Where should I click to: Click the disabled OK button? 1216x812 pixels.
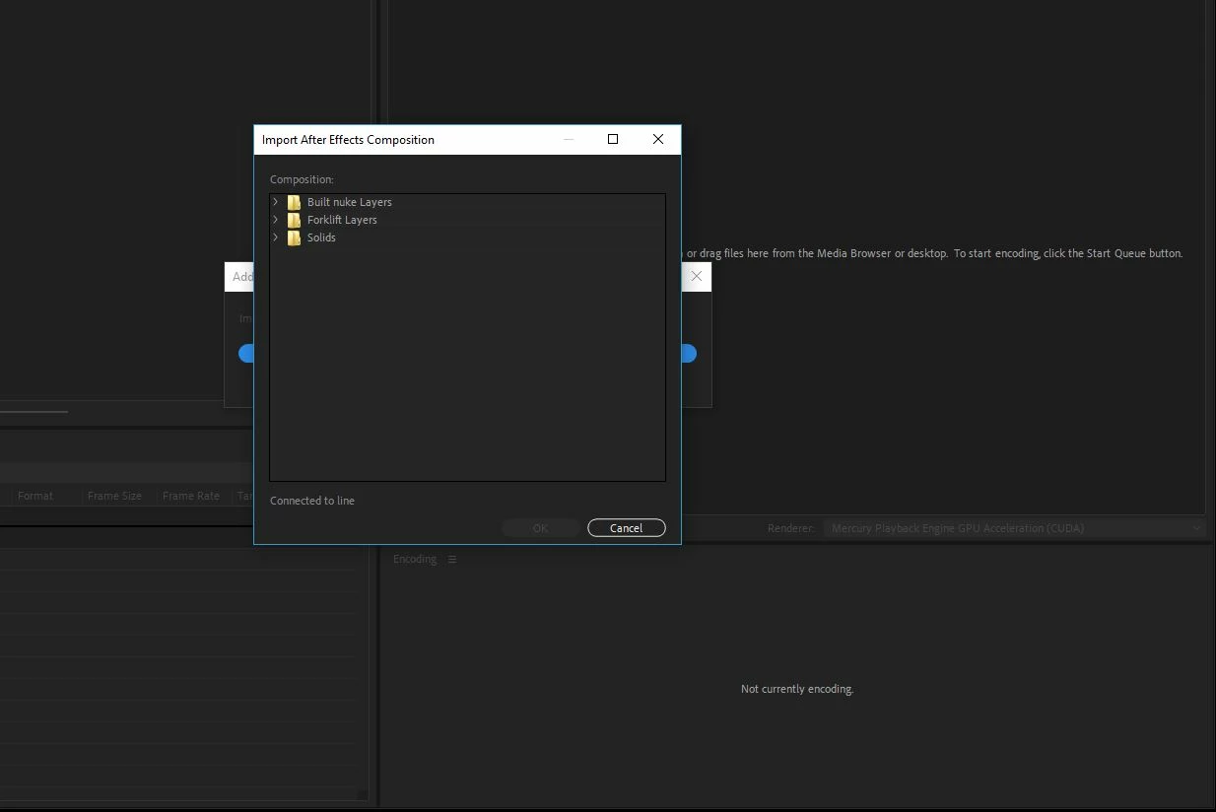pyautogui.click(x=540, y=528)
